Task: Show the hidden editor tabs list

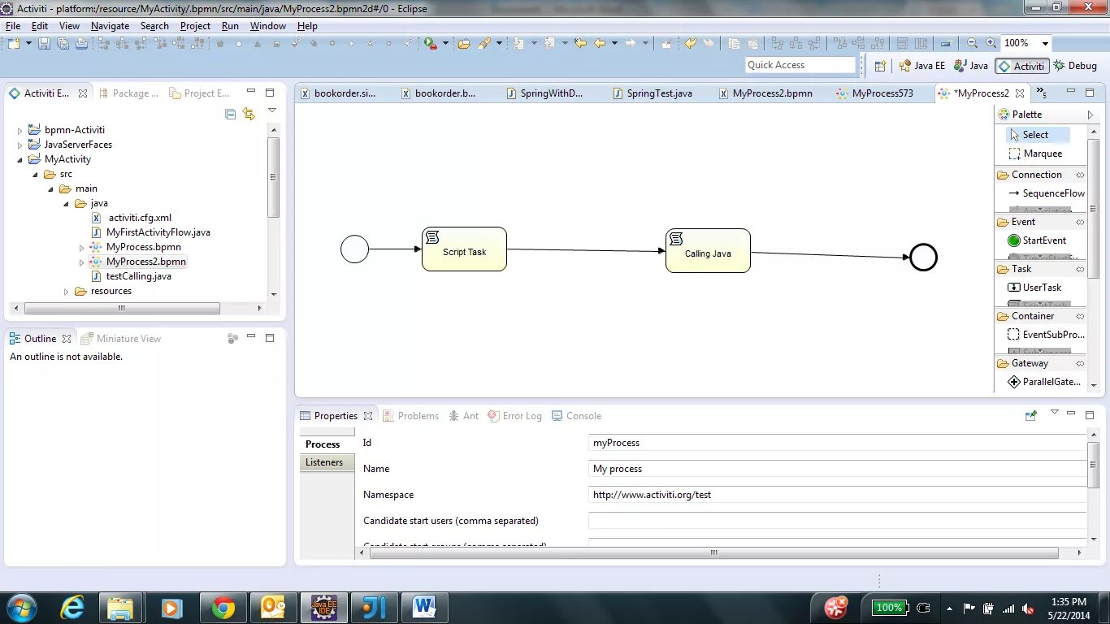Action: [x=1042, y=93]
